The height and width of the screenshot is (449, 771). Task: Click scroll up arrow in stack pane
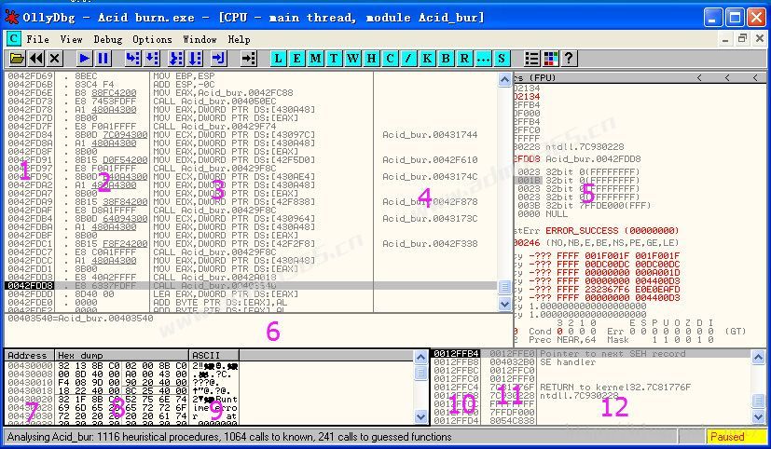pos(759,357)
